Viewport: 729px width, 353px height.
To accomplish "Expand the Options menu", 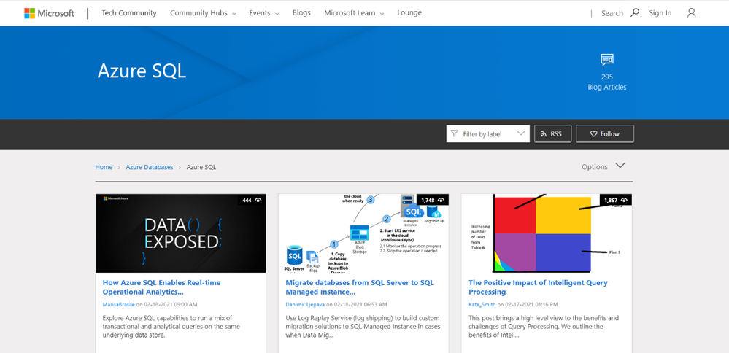I will pos(603,166).
